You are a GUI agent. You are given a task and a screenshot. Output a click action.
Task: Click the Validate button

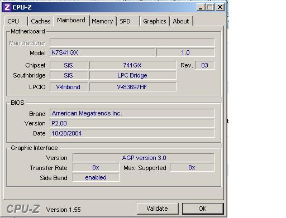tap(158, 209)
